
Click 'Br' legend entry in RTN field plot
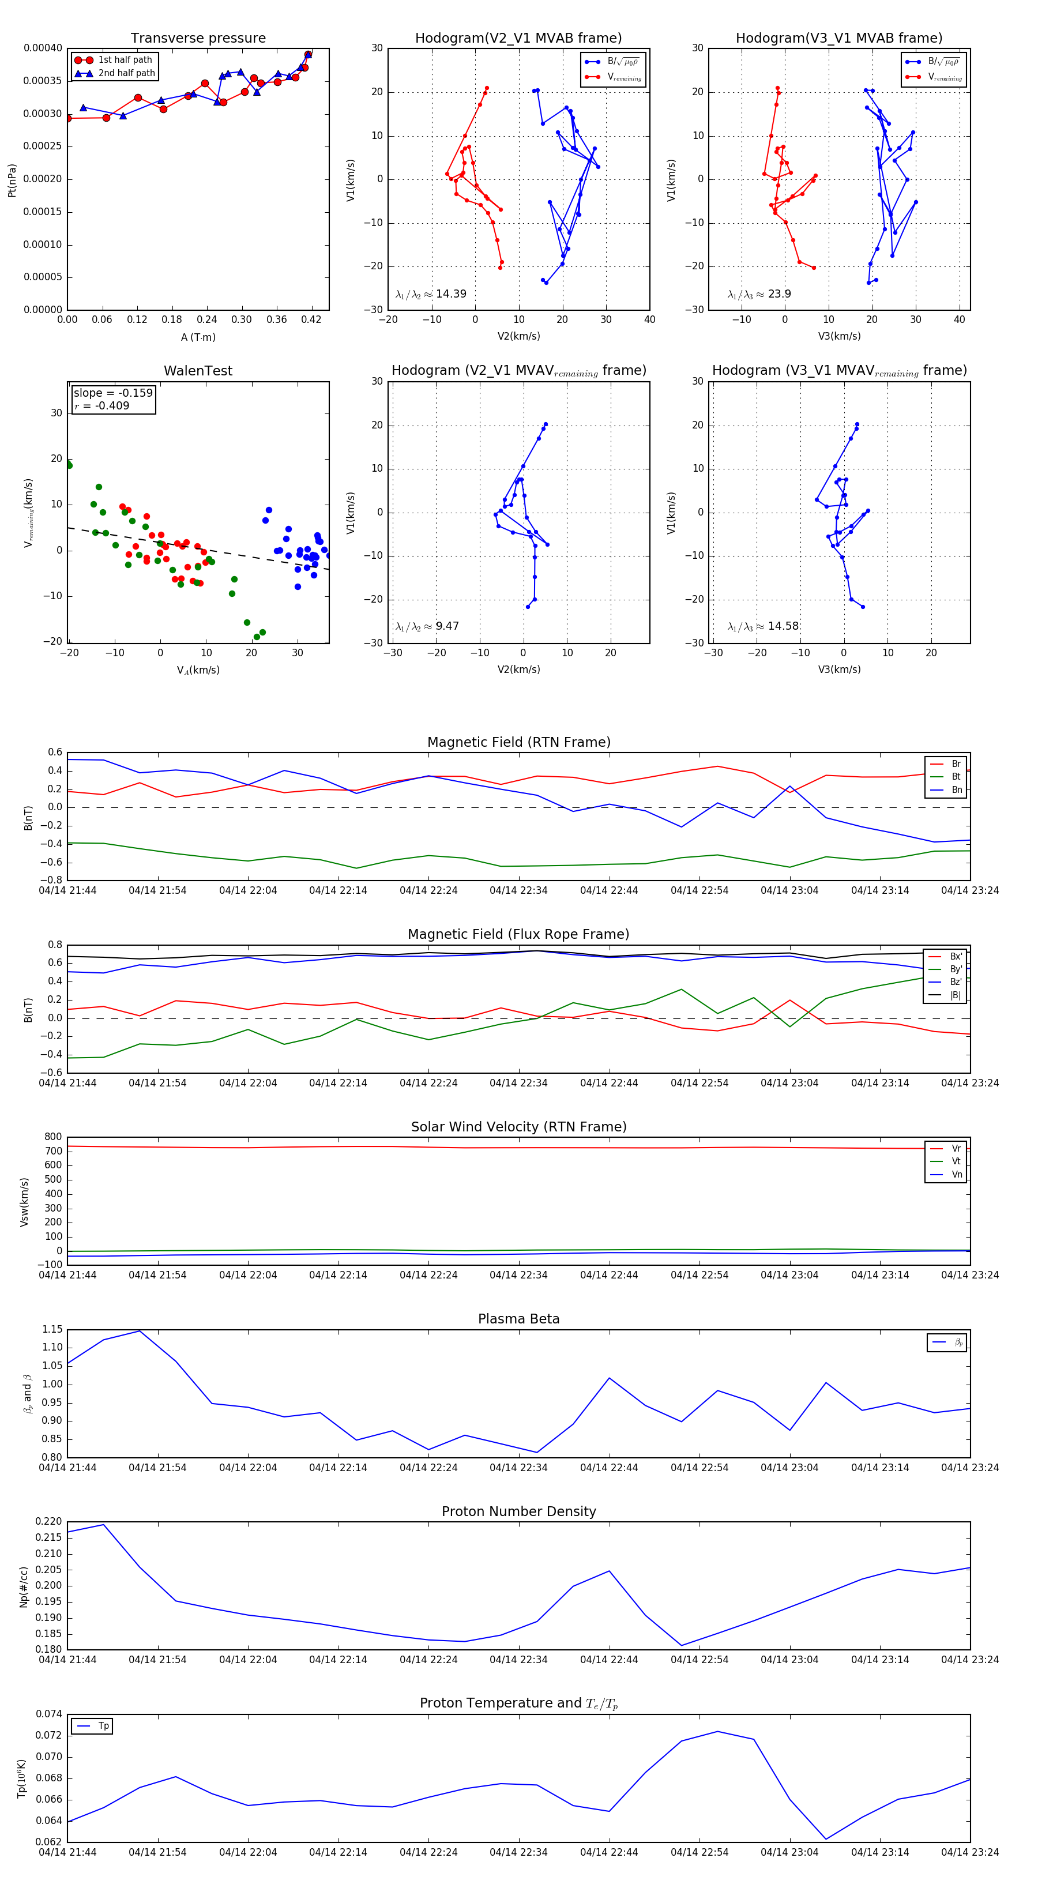click(x=946, y=764)
